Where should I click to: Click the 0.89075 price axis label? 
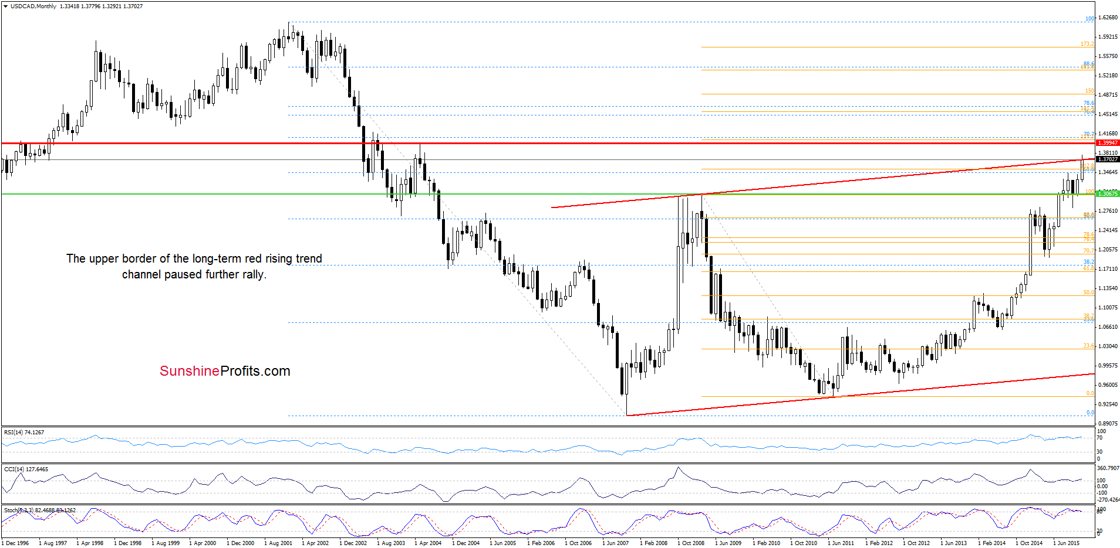(x=1108, y=424)
